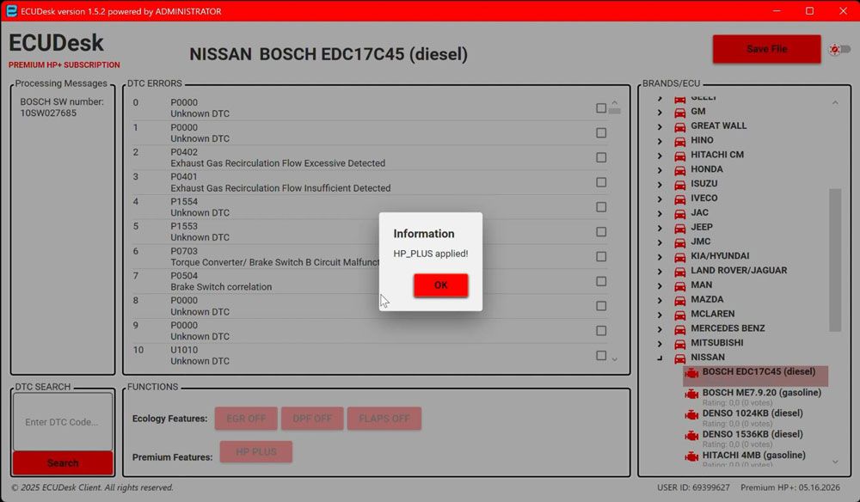Click the ECUDesk logo icon in title bar

tap(12, 11)
